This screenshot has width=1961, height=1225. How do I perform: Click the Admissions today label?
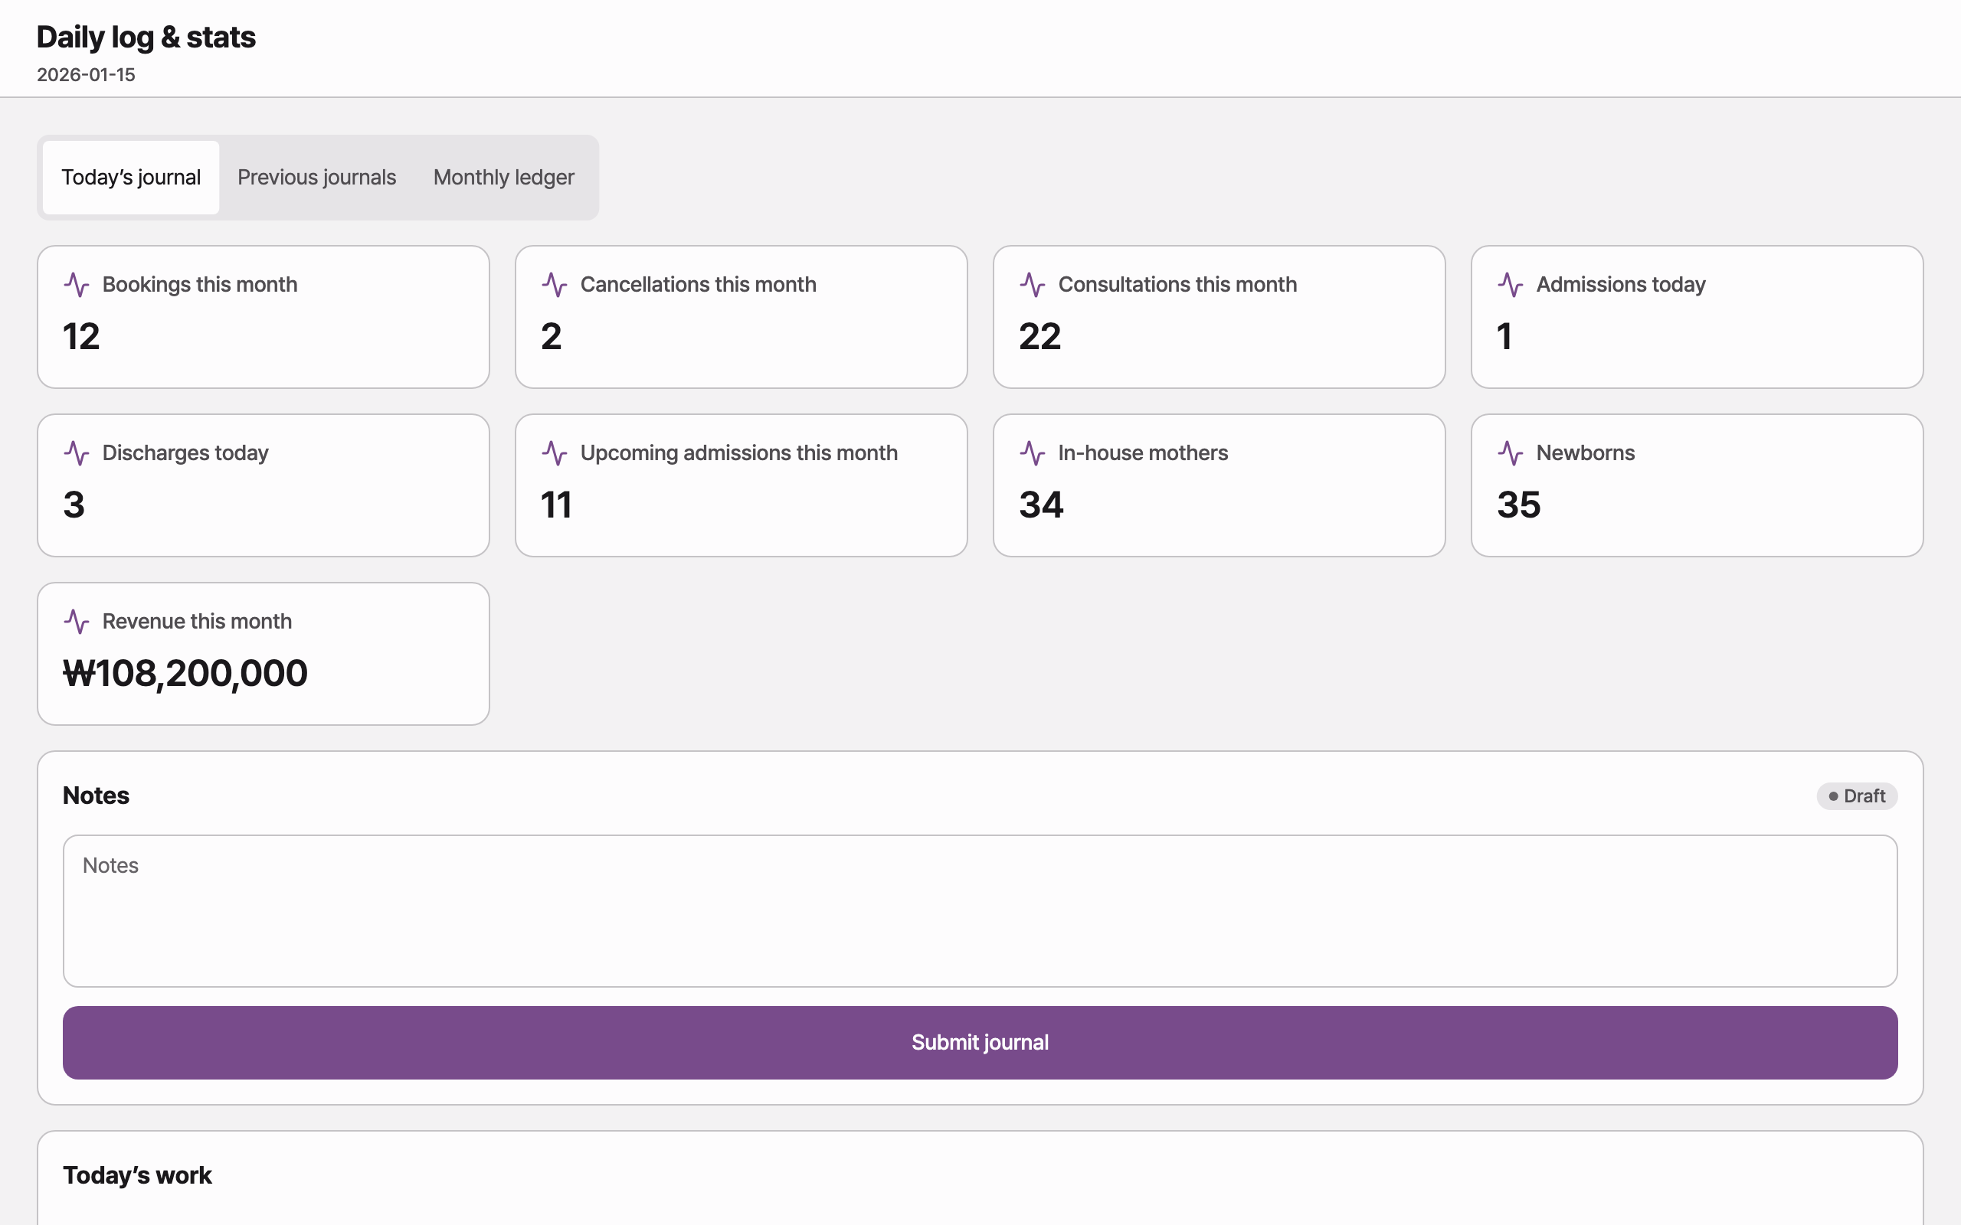[x=1621, y=284]
